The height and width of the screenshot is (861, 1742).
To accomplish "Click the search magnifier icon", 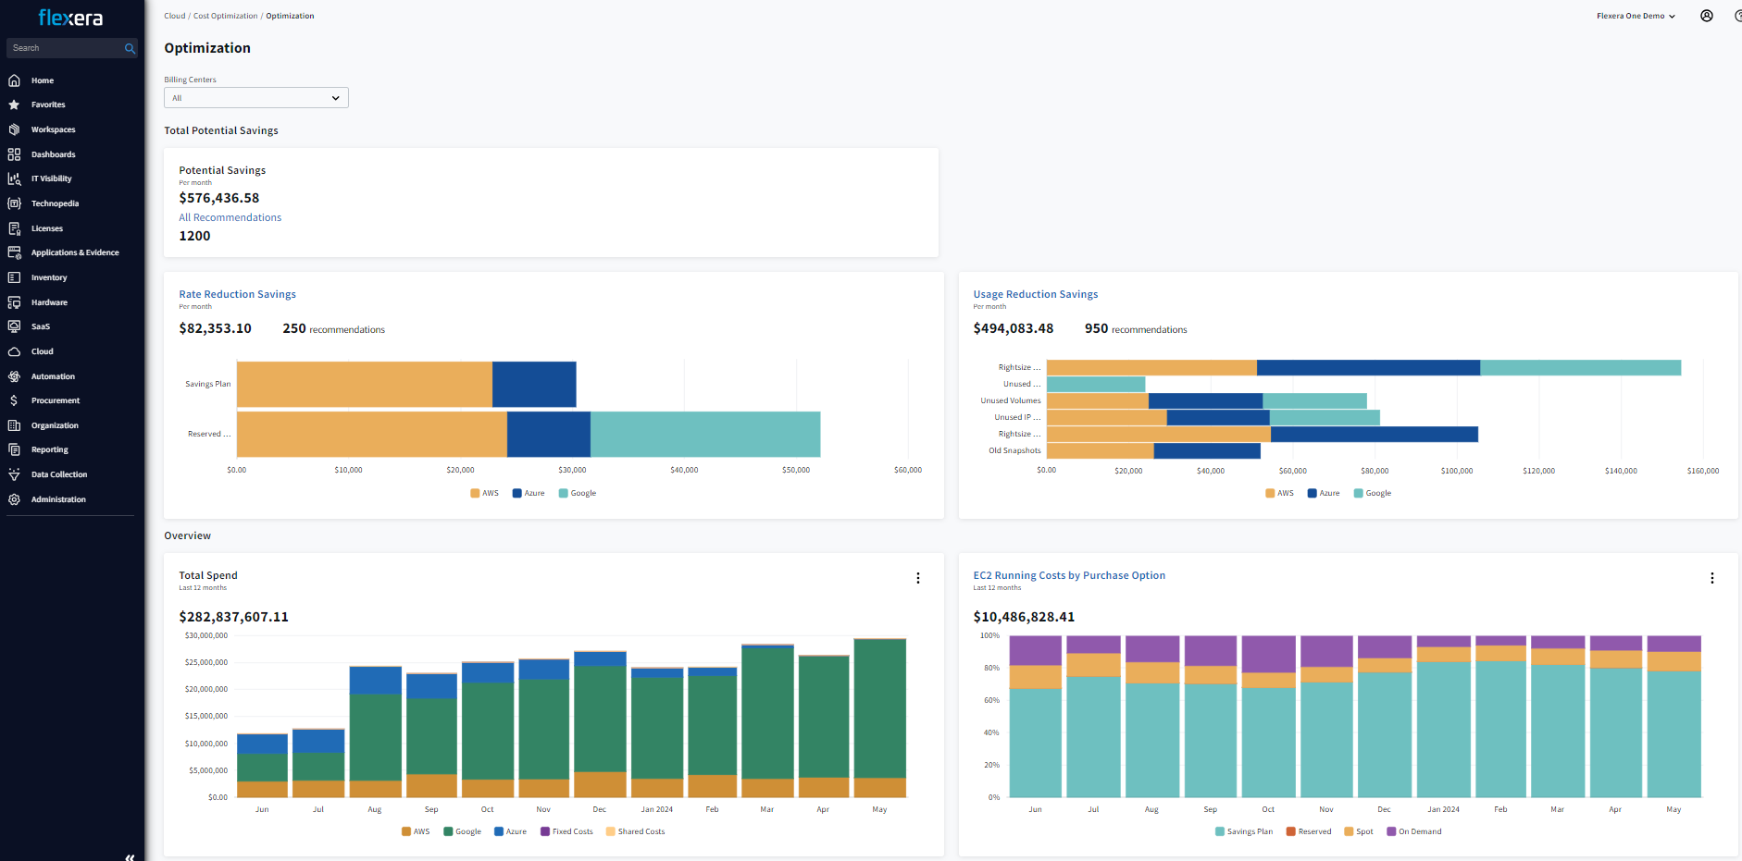I will click(130, 48).
